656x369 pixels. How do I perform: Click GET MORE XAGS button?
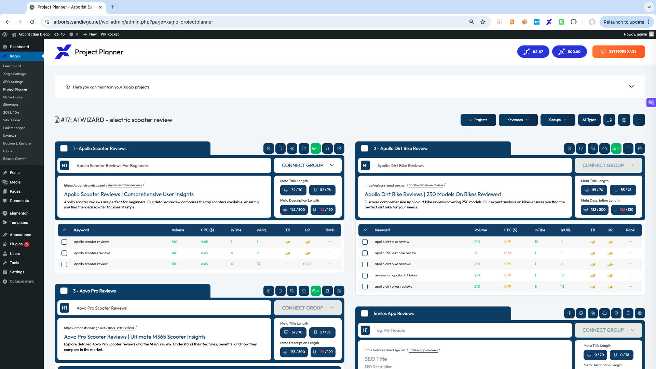click(x=619, y=52)
